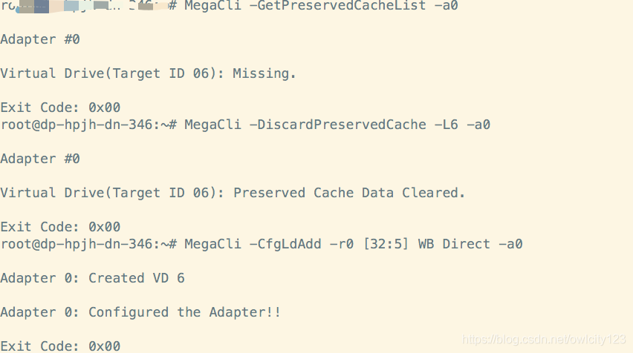The image size is (633, 353).
Task: Click the root@dp-hpjh-dn-346 prompt before CfgLdAdd
Action: (x=88, y=244)
